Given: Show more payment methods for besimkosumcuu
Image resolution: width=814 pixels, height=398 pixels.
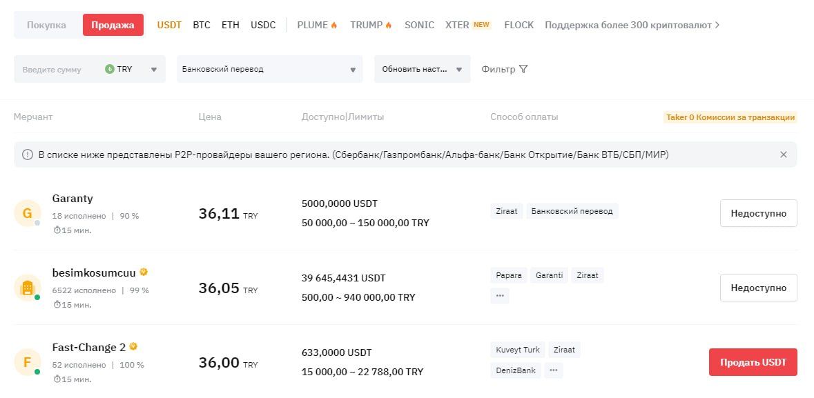Looking at the screenshot, I should [x=500, y=295].
